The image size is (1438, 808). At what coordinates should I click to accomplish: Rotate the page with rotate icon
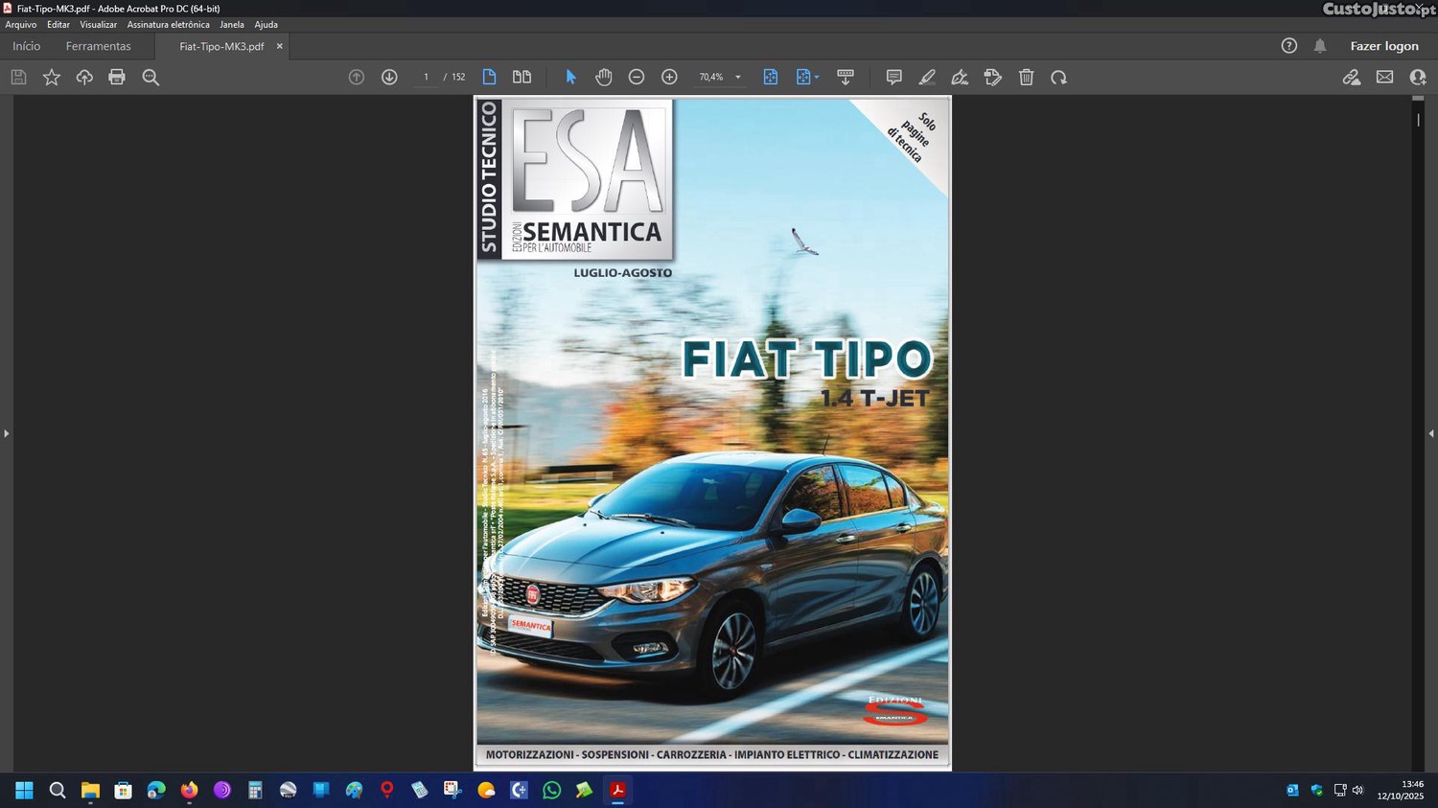coord(1058,78)
